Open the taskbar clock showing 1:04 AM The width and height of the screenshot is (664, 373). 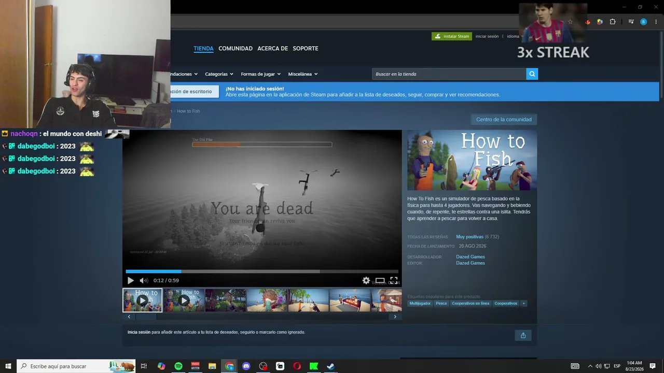point(634,366)
